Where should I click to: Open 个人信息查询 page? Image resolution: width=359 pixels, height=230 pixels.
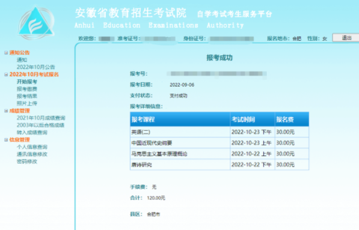click(32, 147)
